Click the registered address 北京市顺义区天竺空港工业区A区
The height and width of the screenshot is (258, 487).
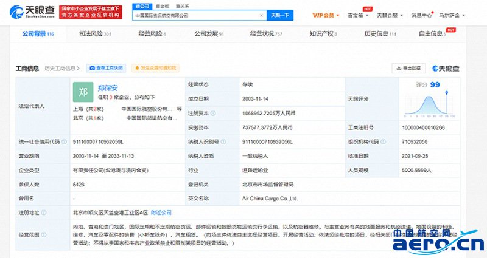(x=110, y=213)
